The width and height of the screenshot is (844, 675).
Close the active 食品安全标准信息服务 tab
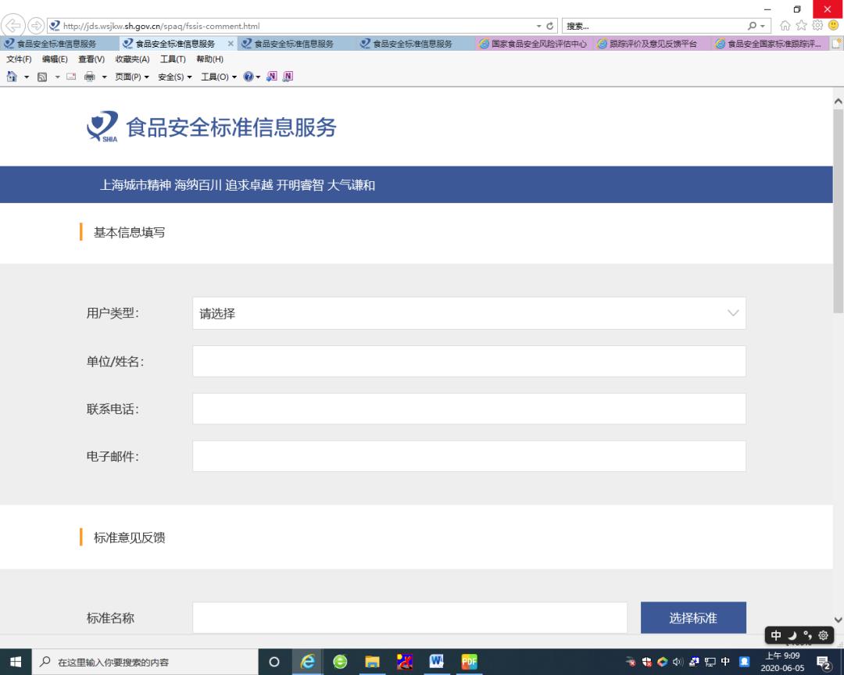pos(231,44)
